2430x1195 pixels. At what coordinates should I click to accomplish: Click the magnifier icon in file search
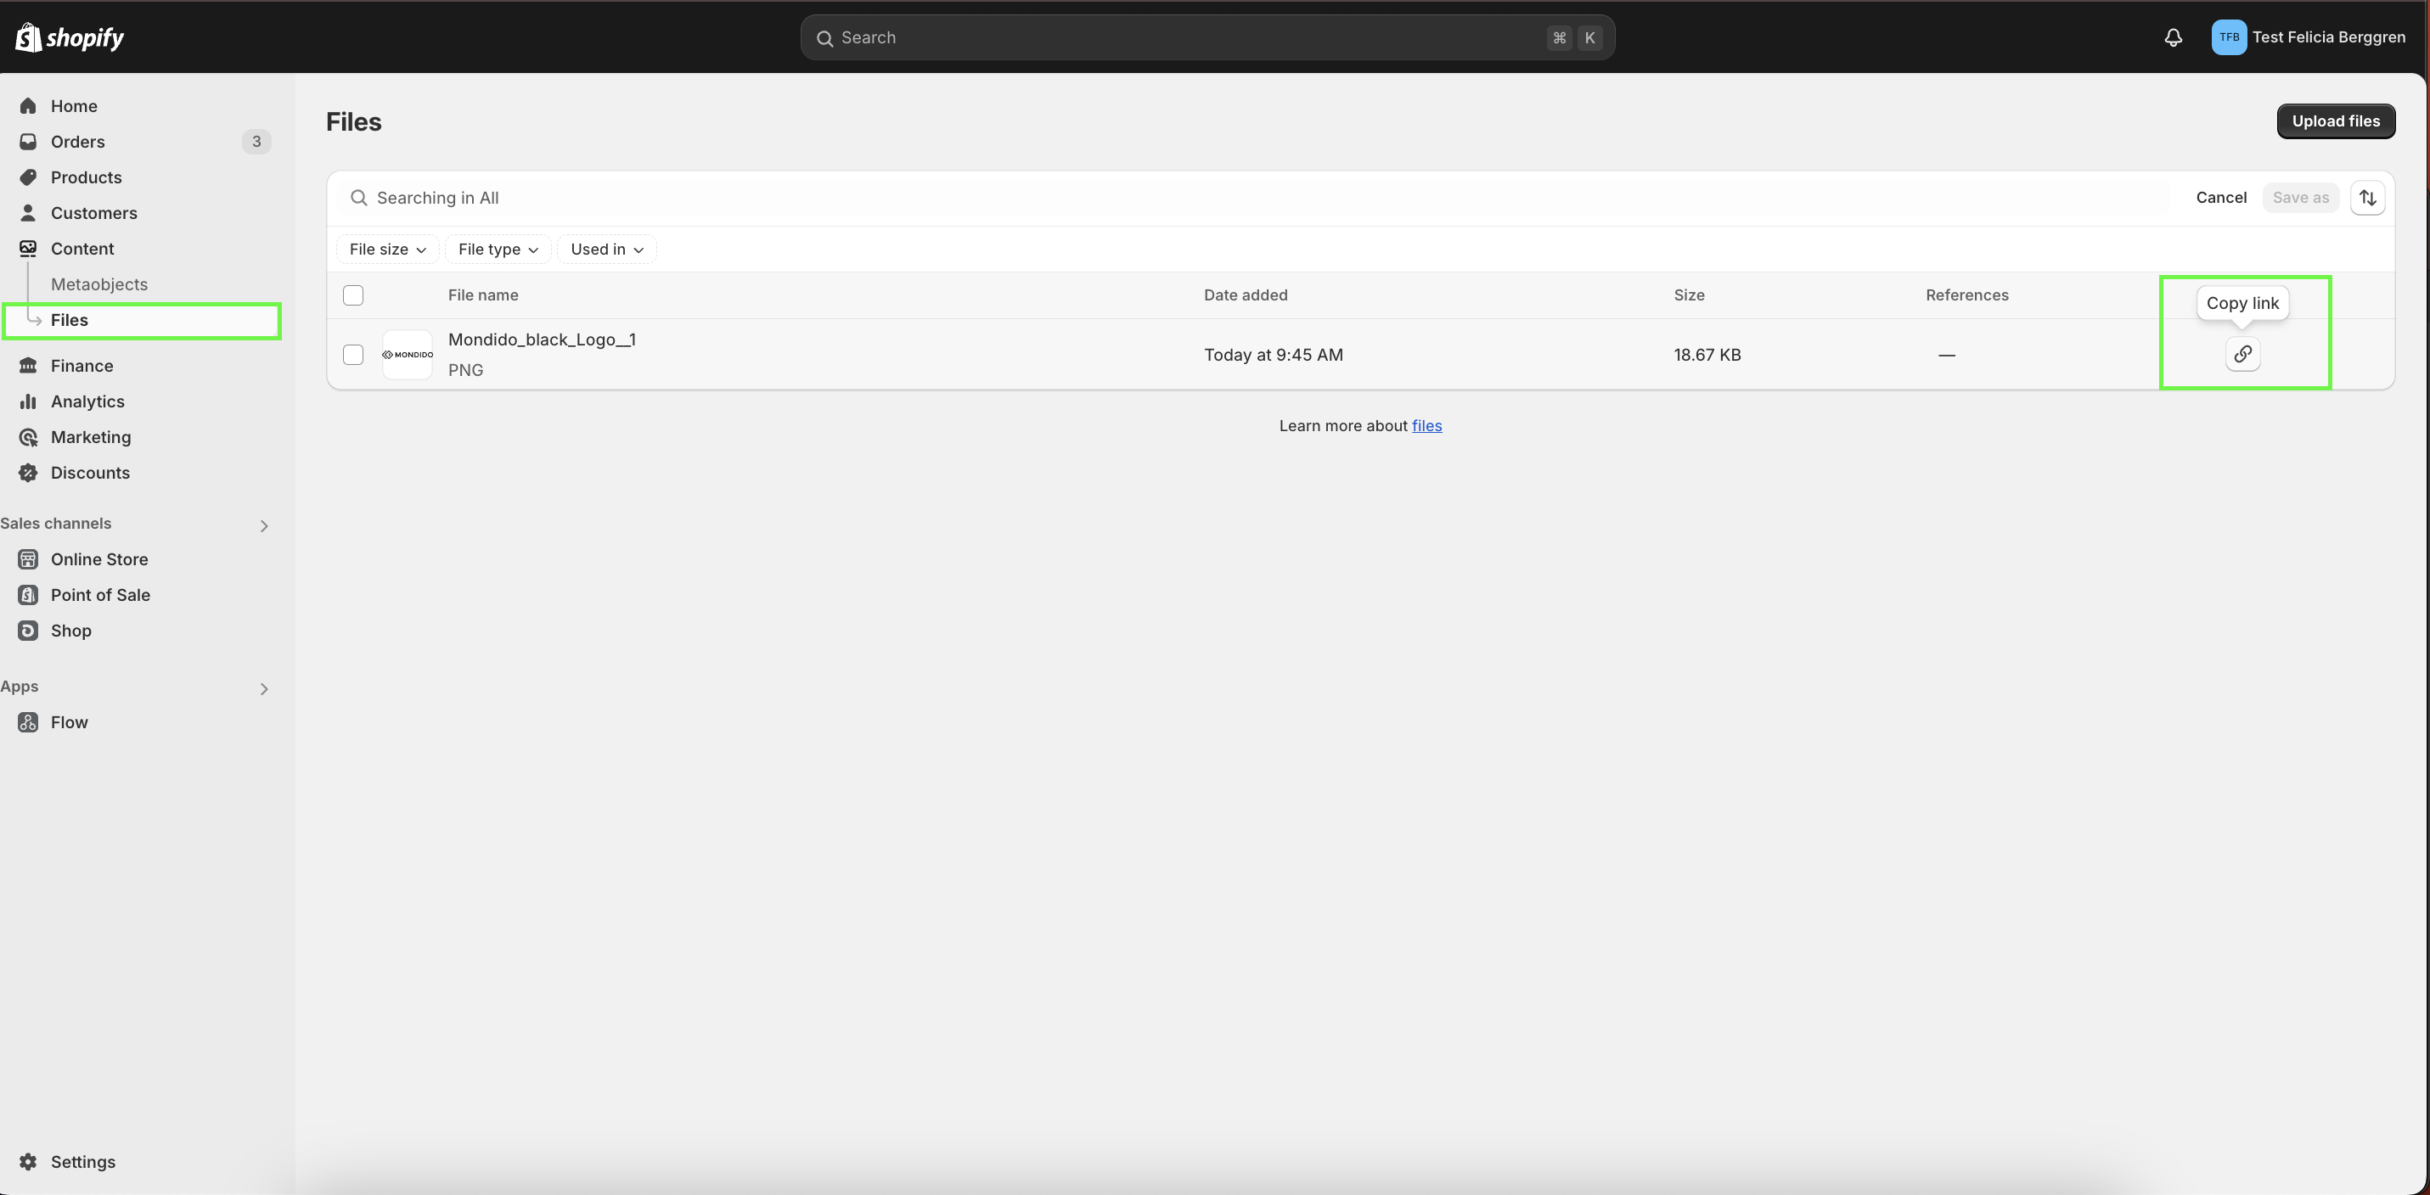[x=358, y=198]
